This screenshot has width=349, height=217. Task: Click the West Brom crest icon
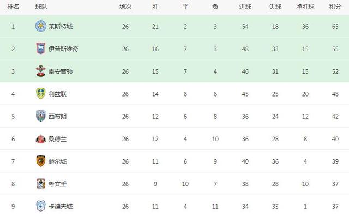coord(41,116)
